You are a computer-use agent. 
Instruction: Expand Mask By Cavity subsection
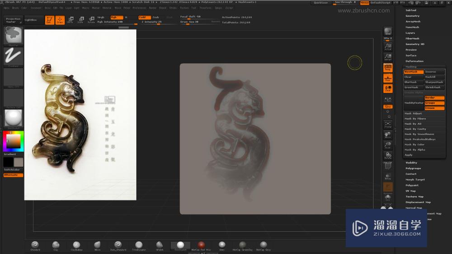(415, 129)
